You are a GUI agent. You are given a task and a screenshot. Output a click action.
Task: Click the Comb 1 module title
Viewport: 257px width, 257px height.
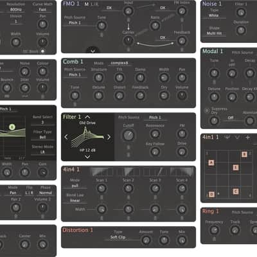(x=73, y=62)
